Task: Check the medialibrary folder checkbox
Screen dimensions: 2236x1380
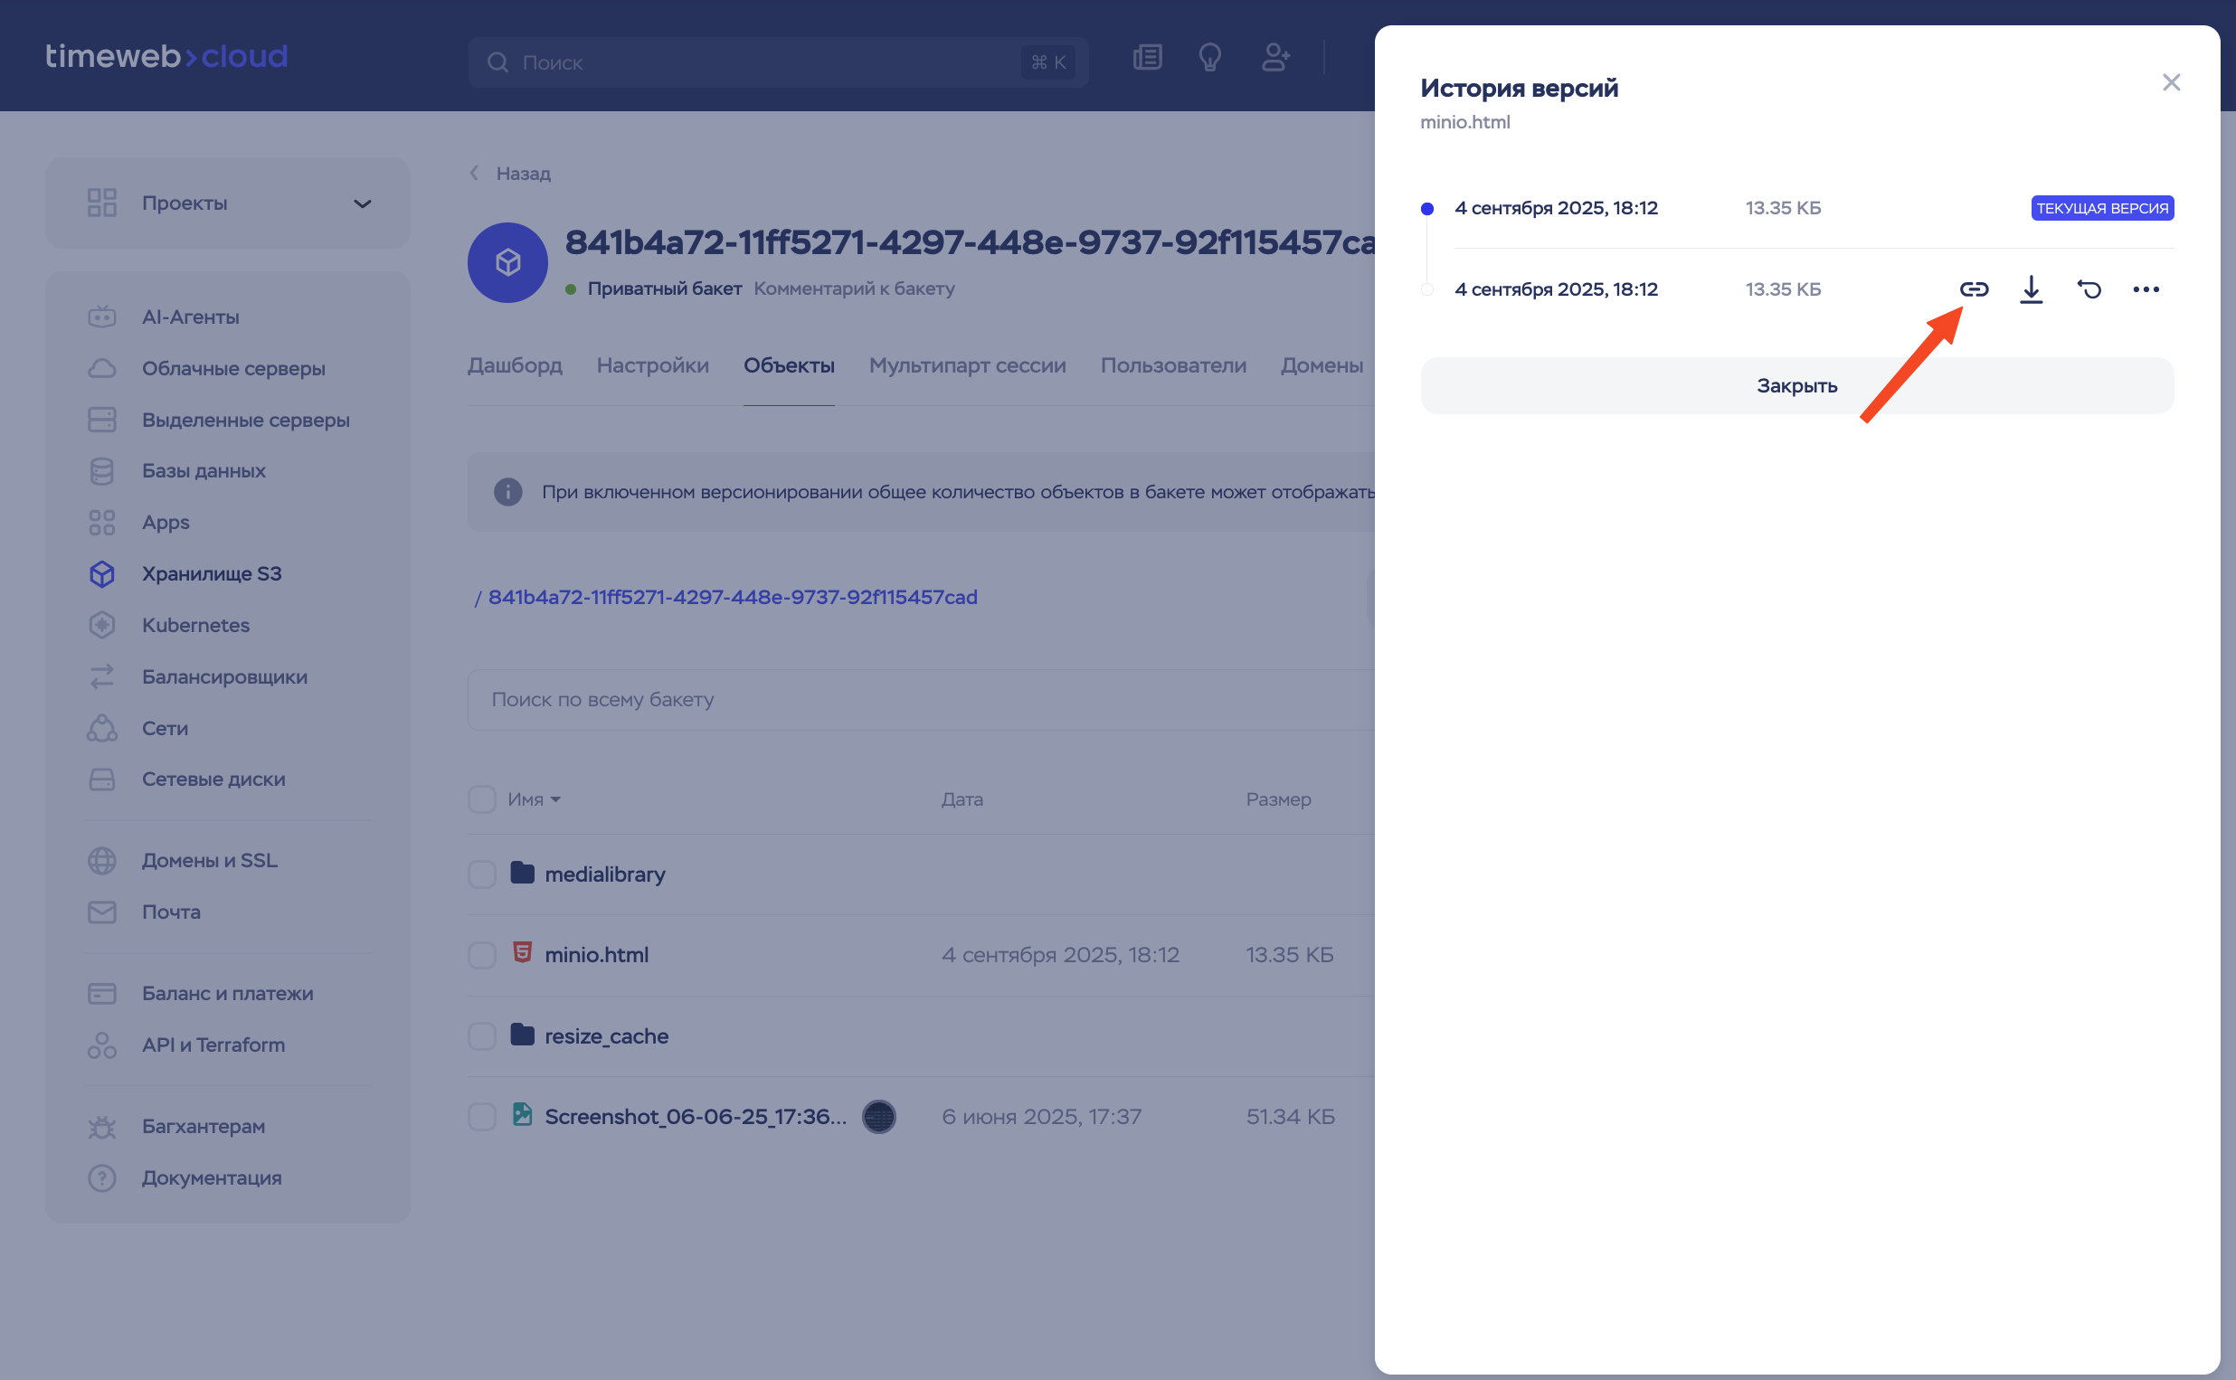Action: pos(482,874)
